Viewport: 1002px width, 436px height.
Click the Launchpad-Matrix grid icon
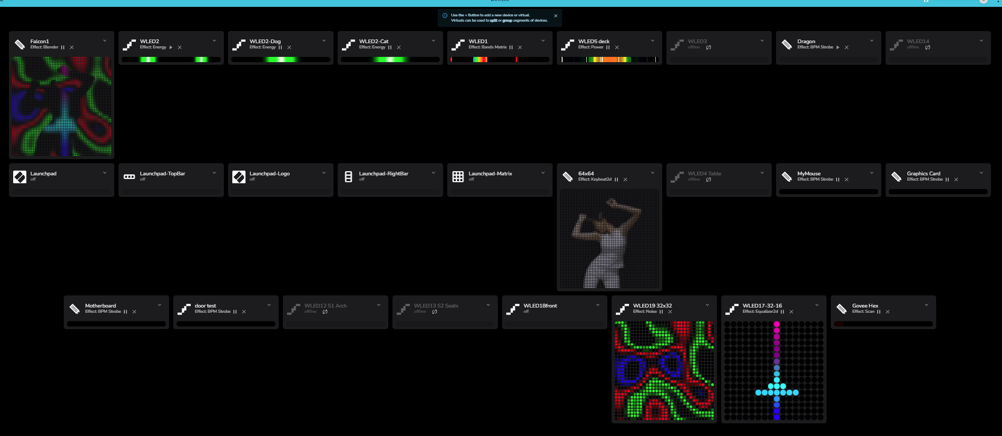point(458,177)
